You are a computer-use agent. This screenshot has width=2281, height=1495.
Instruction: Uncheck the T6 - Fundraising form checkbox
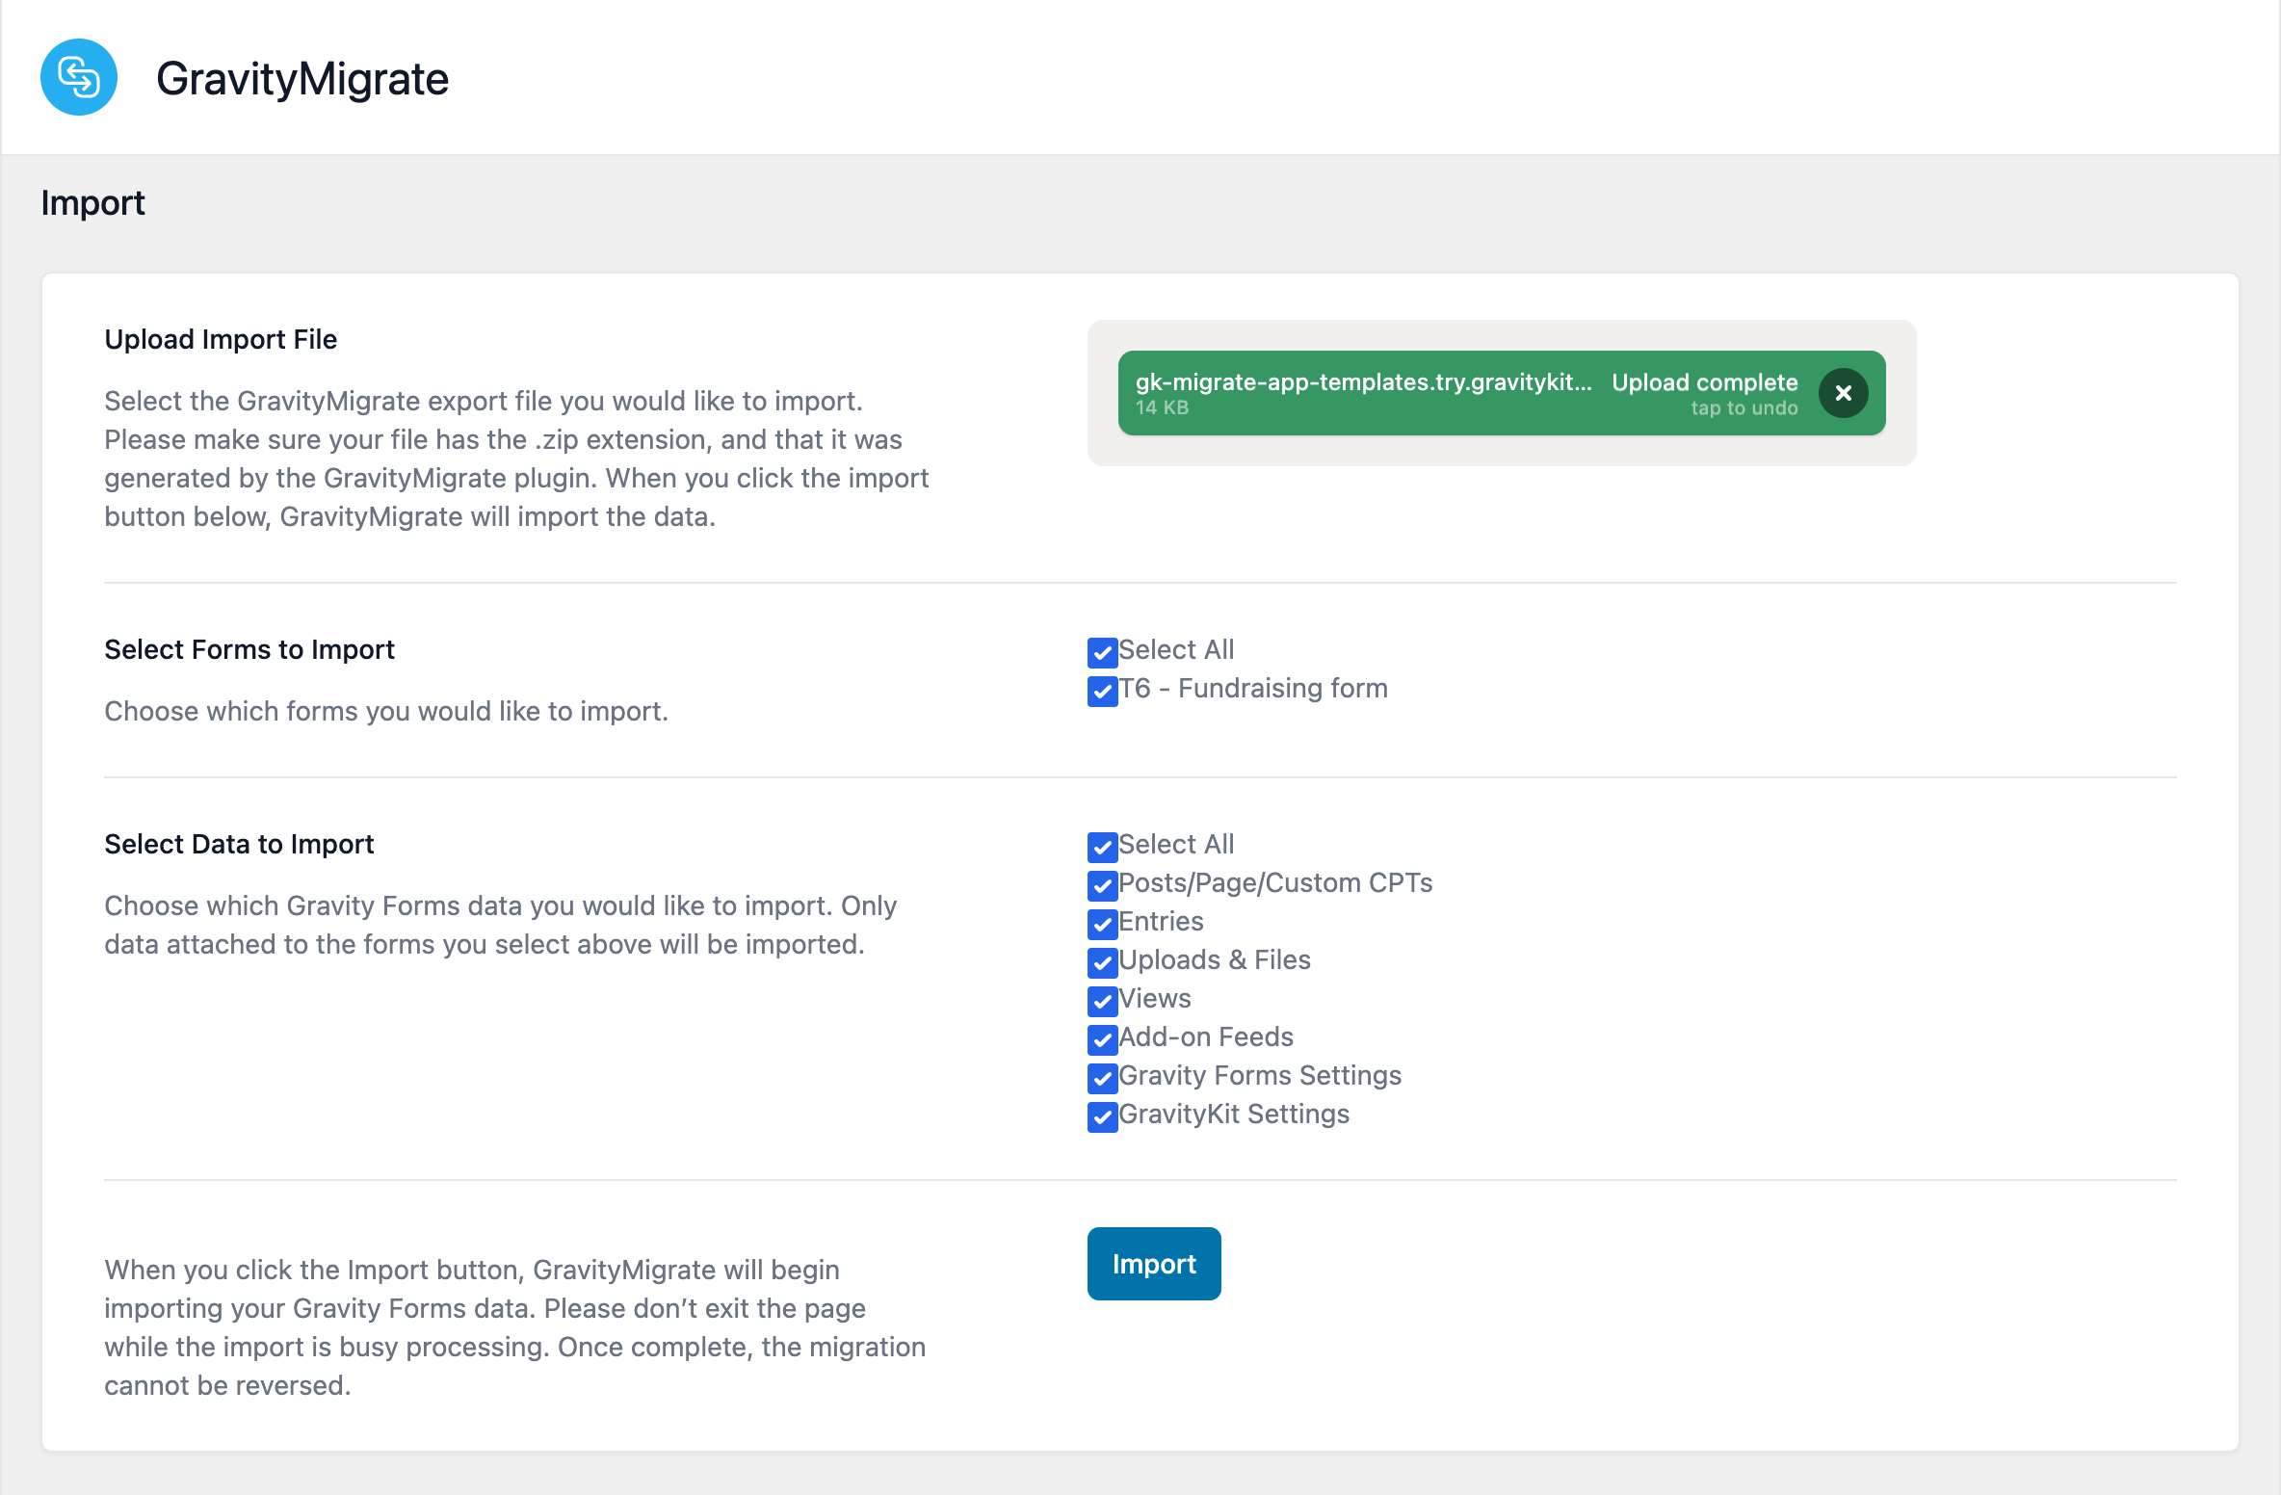click(1101, 691)
